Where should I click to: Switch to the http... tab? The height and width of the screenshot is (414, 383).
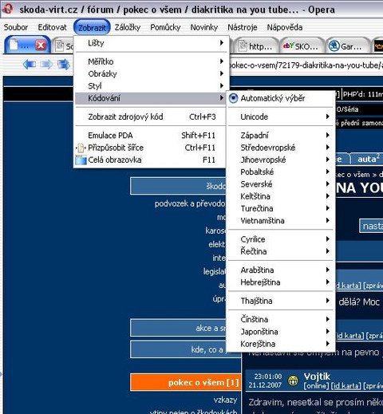tap(256, 46)
